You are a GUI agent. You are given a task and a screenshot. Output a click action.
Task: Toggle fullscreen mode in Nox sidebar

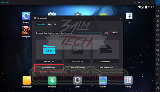(158, 35)
